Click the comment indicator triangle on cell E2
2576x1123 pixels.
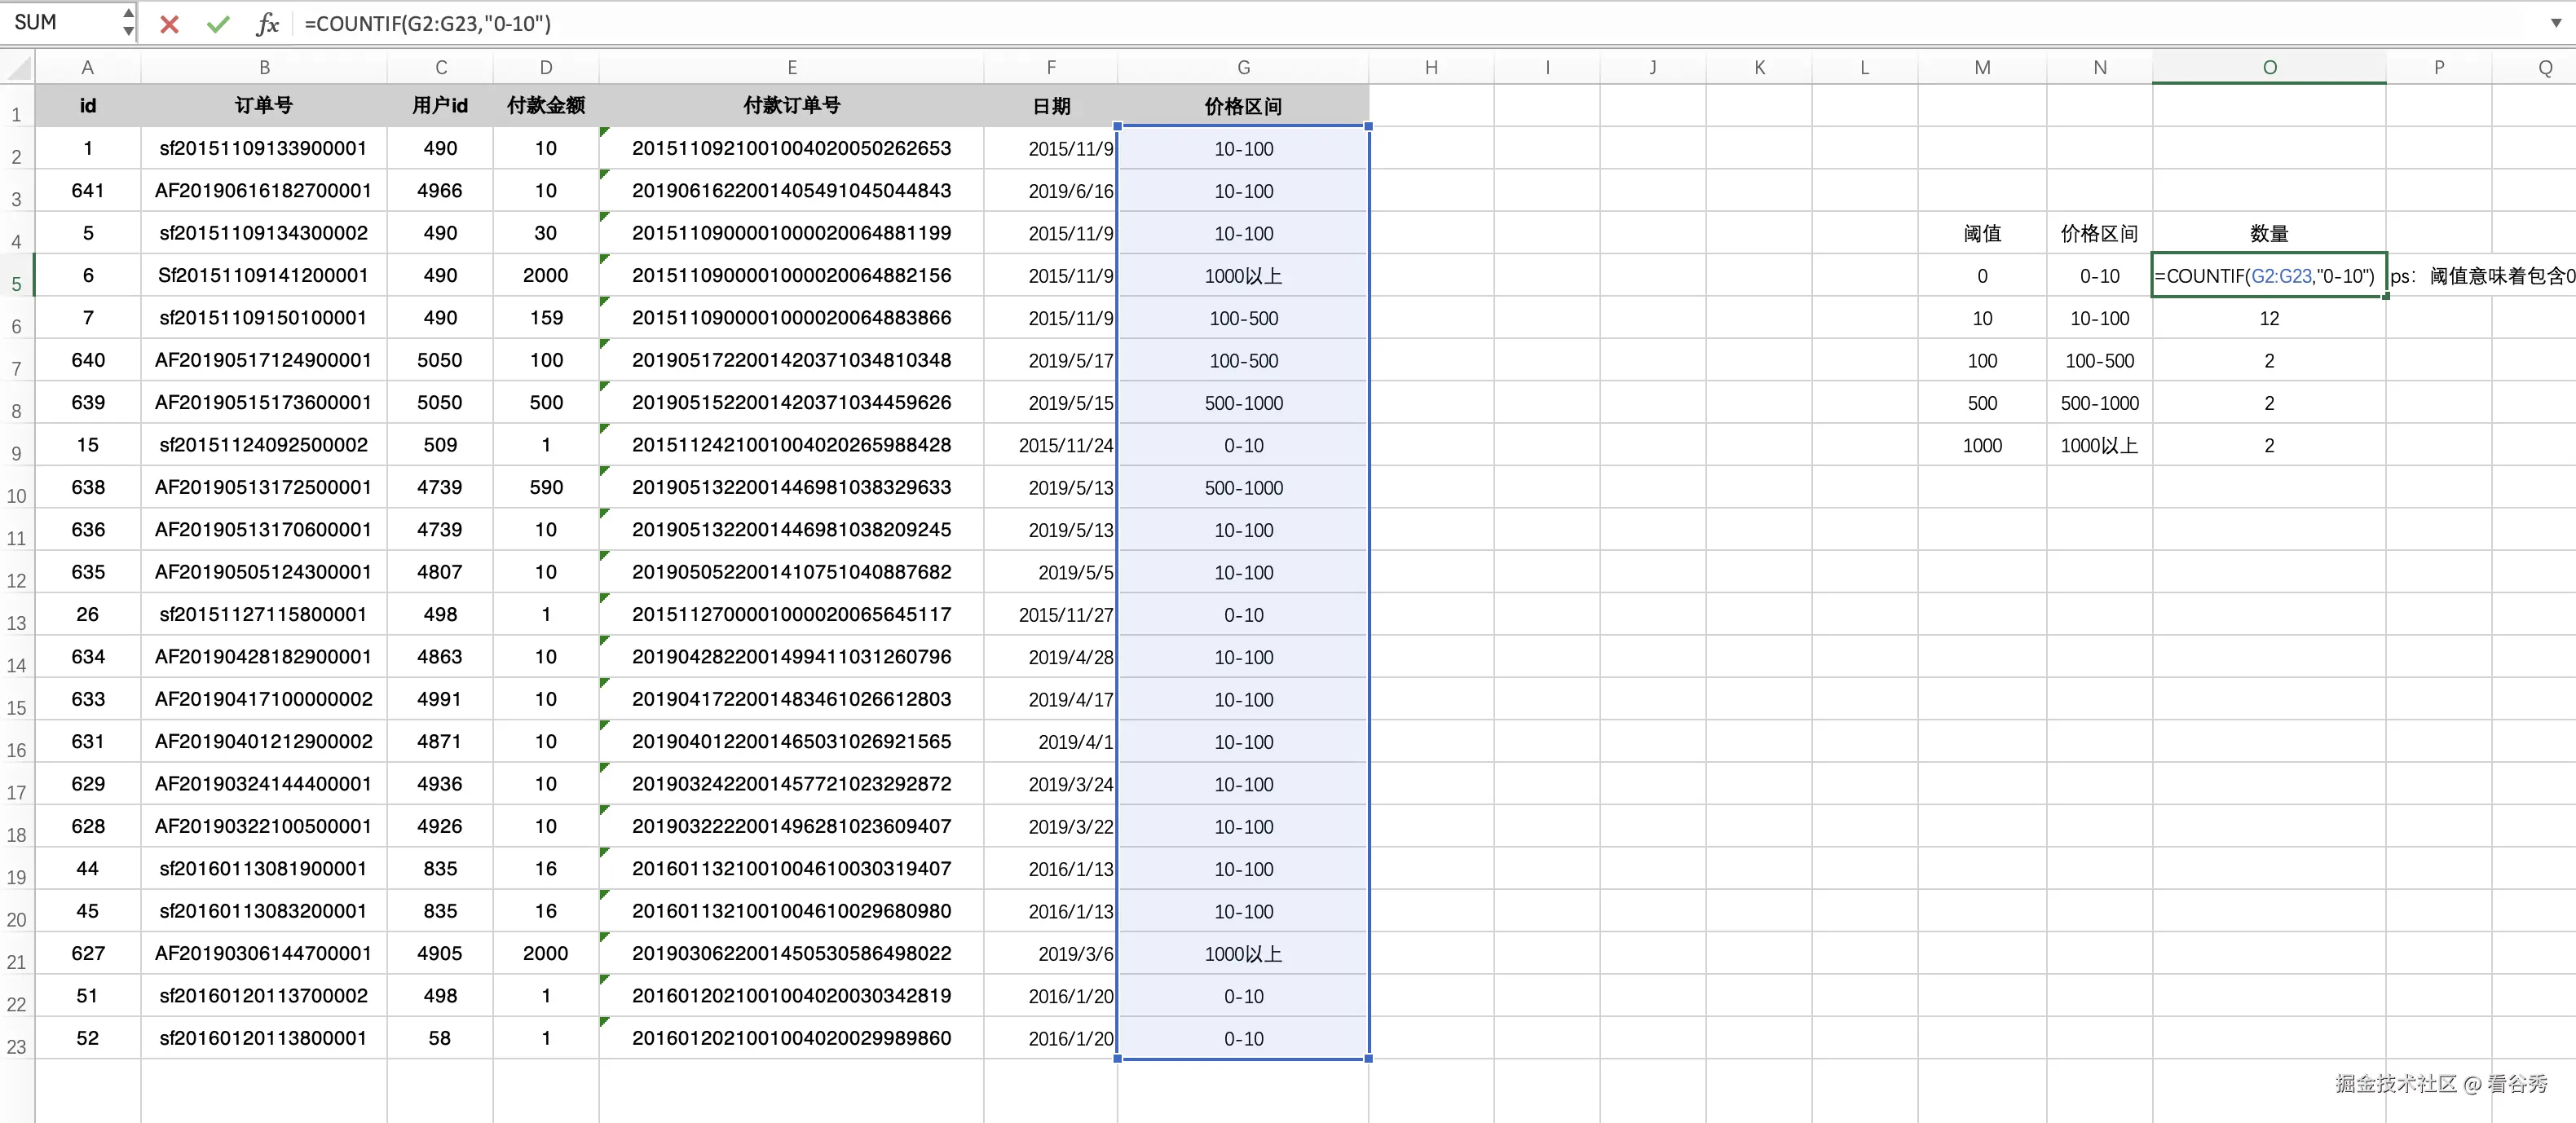pyautogui.click(x=604, y=132)
